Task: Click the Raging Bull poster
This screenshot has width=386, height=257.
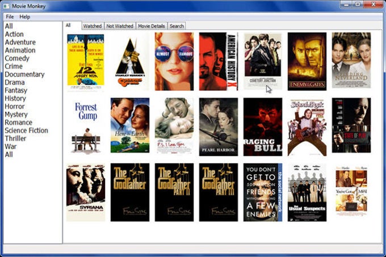Action: click(263, 127)
